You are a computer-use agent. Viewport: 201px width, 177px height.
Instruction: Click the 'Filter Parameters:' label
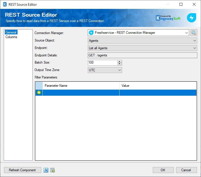[x=46, y=77]
